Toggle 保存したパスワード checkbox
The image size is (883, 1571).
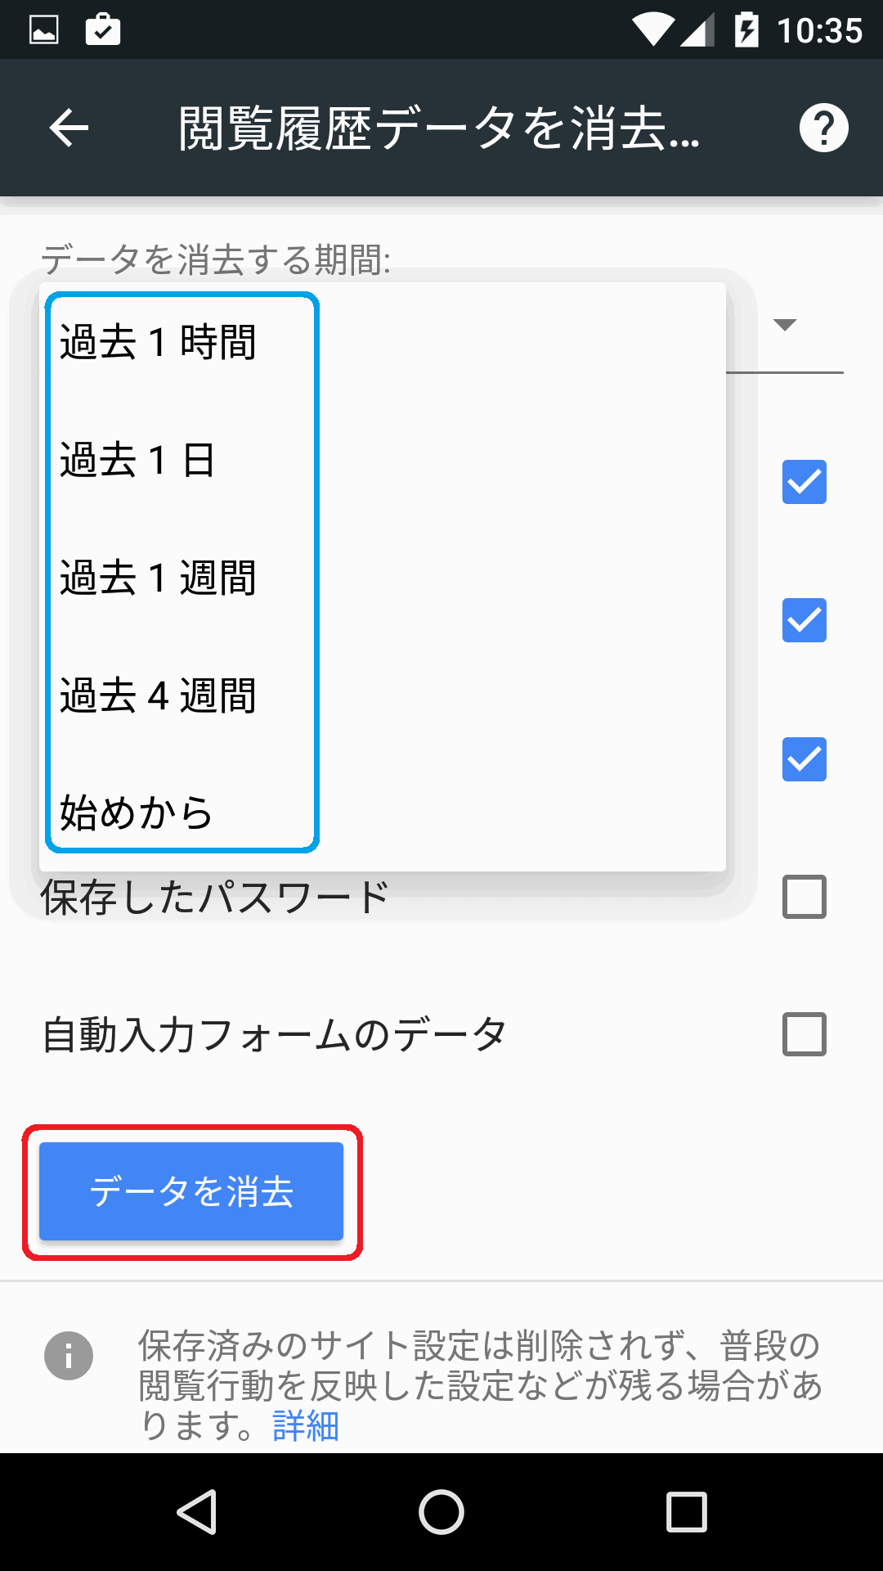(x=805, y=897)
